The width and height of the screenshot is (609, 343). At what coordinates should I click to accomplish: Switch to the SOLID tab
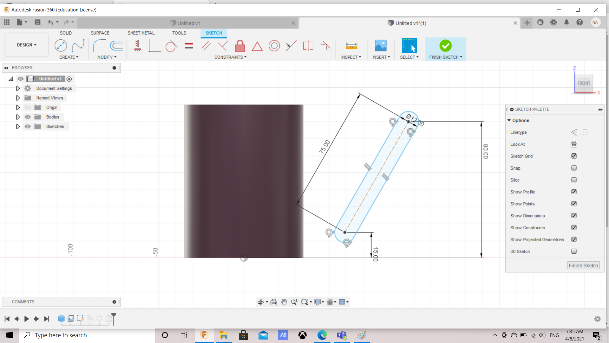coord(66,33)
